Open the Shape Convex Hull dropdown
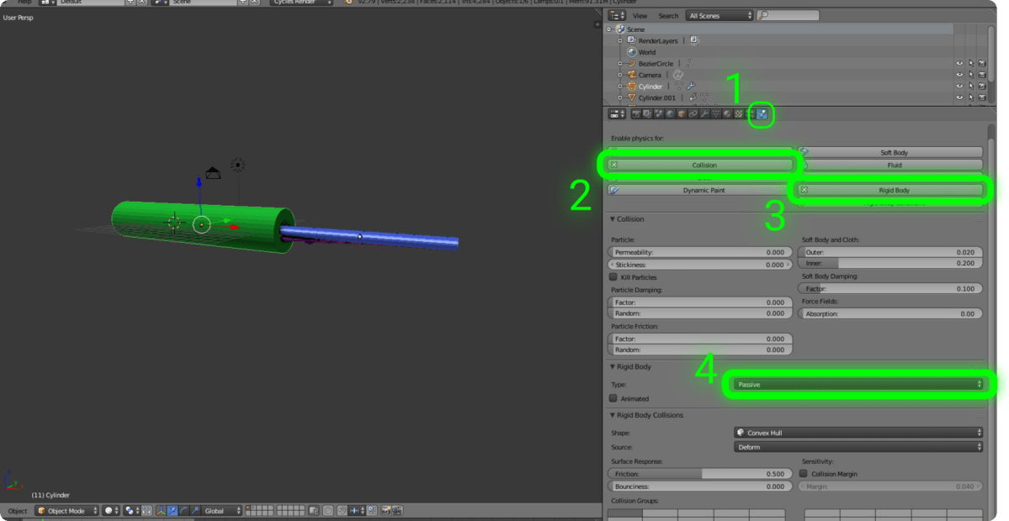Viewport: 1009px width, 521px height. (858, 433)
